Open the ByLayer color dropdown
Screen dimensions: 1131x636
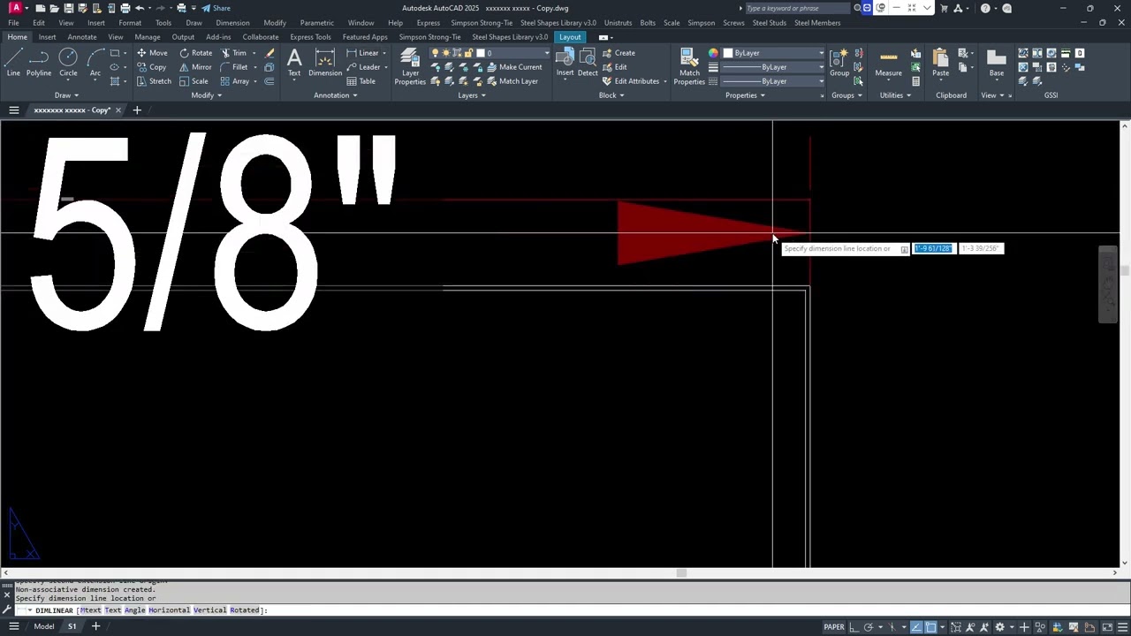tap(774, 53)
